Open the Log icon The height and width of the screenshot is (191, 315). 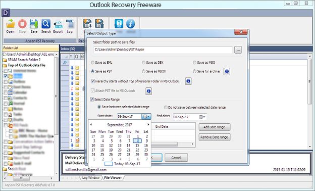(70, 26)
